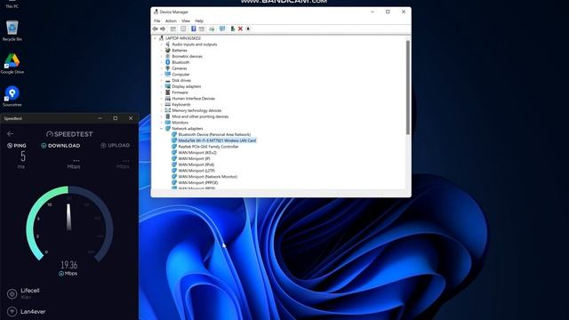Viewport: 569px width, 320px height.
Task: Expand the Bluetooth category arrow
Action: pyautogui.click(x=162, y=62)
